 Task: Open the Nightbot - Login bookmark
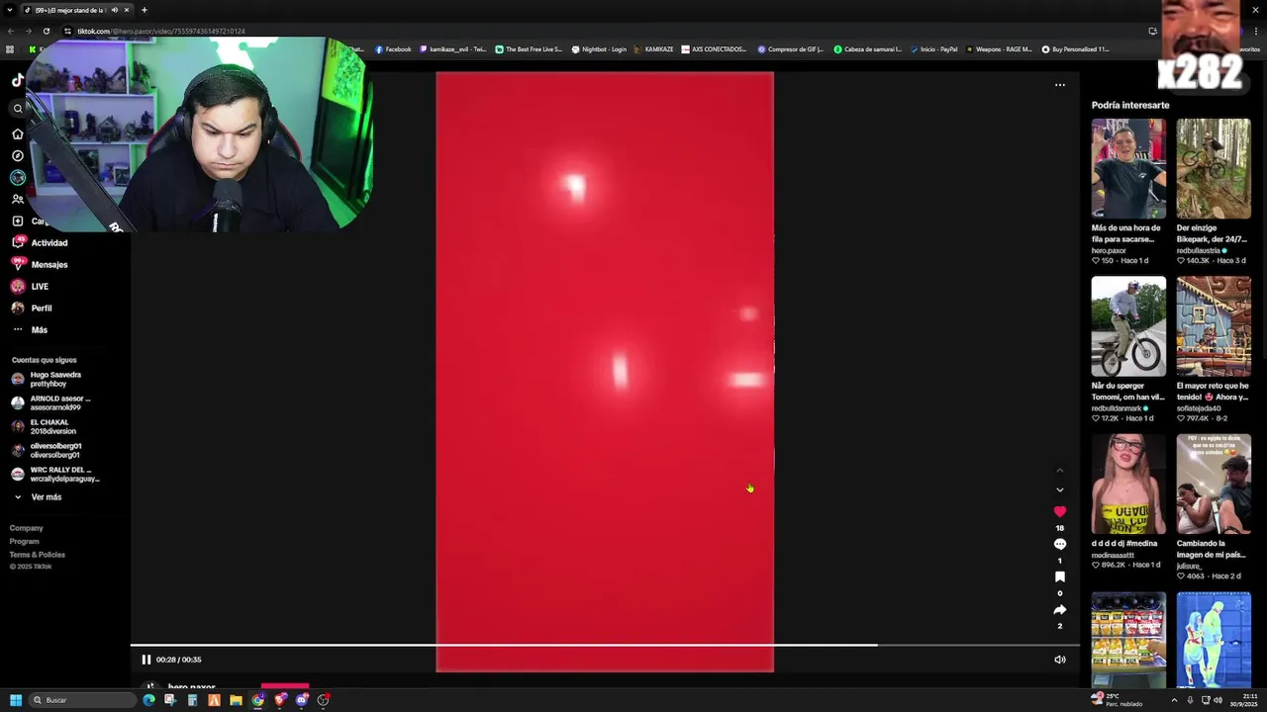599,49
